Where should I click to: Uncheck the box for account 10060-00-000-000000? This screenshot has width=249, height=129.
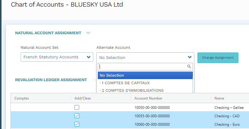pos(77,124)
